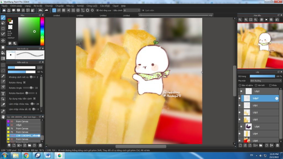This screenshot has height=159, width=283.
Task: Open Microsoft Word from the taskbar
Action: (48, 155)
